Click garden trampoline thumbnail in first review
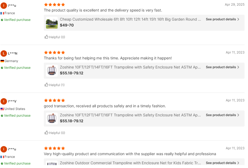248x168 pixels. click(52, 23)
